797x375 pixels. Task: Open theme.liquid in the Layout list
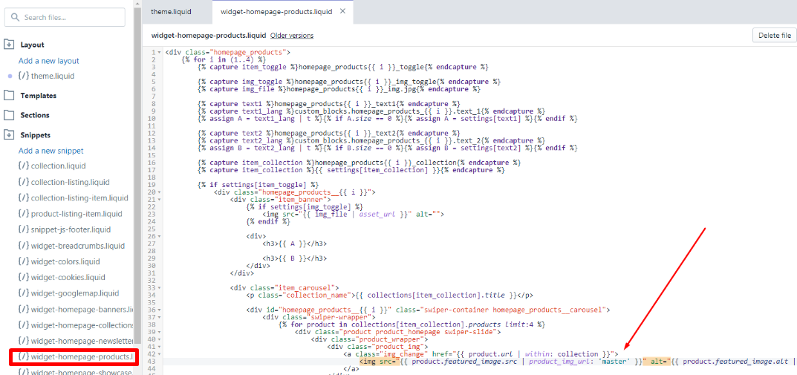point(52,76)
